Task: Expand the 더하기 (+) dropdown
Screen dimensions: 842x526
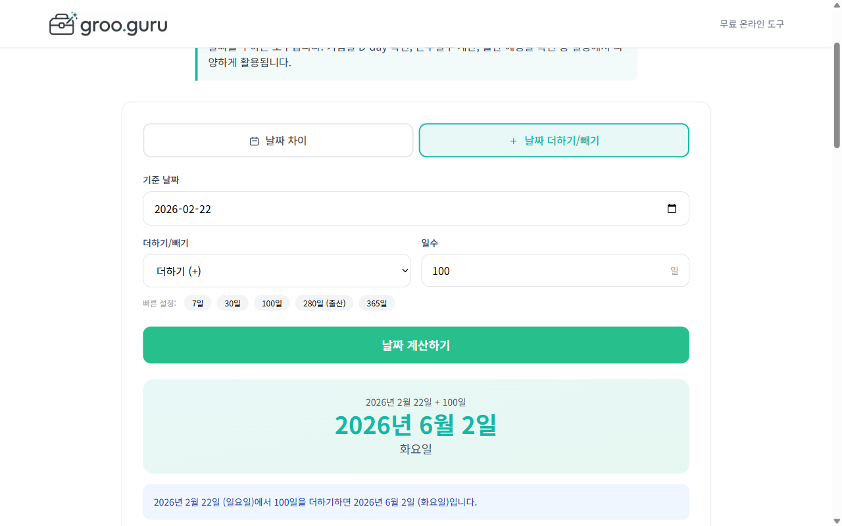Action: pyautogui.click(x=277, y=271)
